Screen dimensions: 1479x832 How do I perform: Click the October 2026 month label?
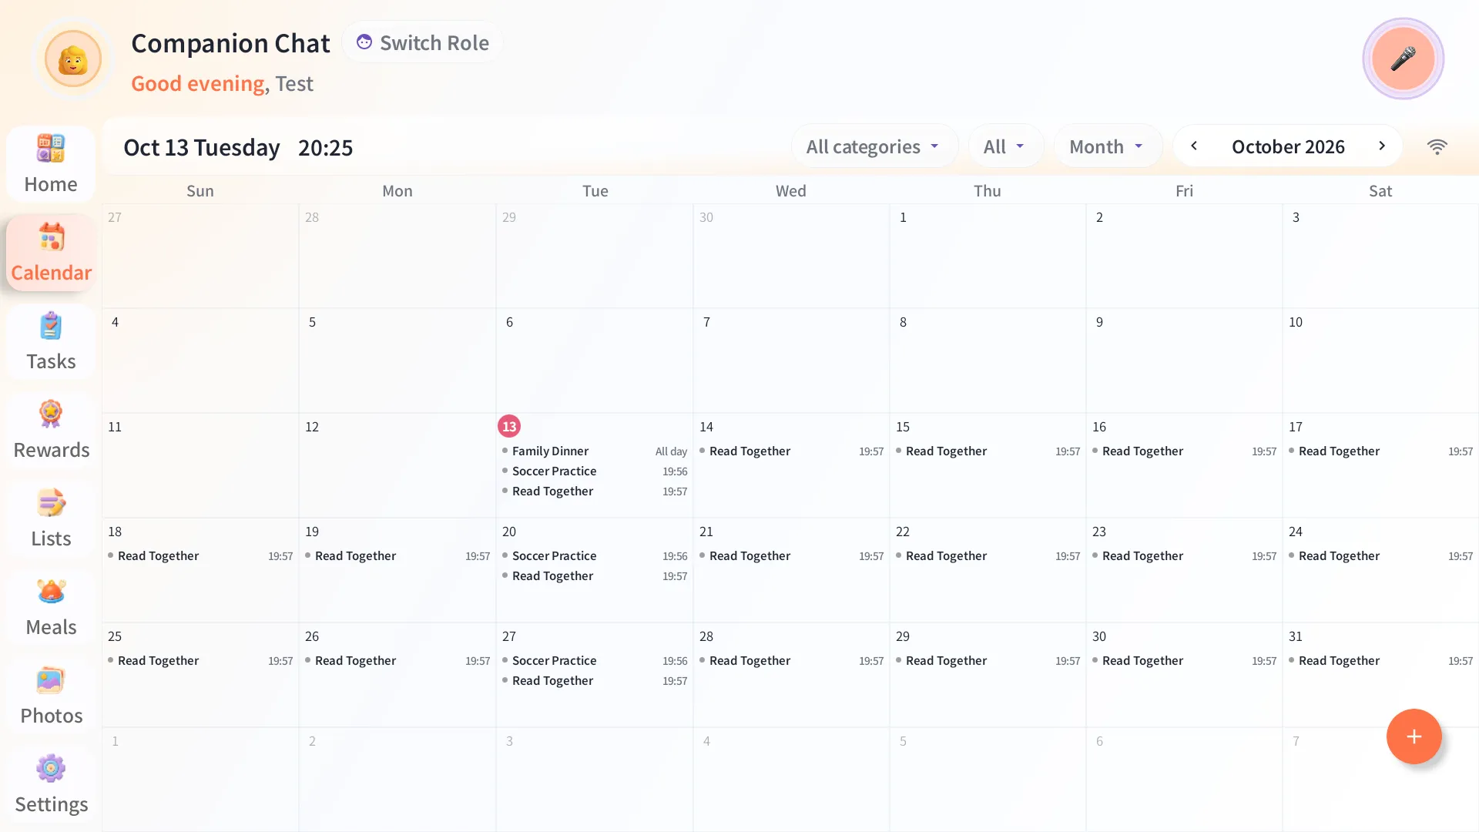coord(1288,146)
